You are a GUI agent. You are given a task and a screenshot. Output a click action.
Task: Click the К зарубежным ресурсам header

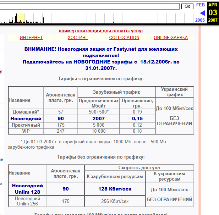point(115,176)
